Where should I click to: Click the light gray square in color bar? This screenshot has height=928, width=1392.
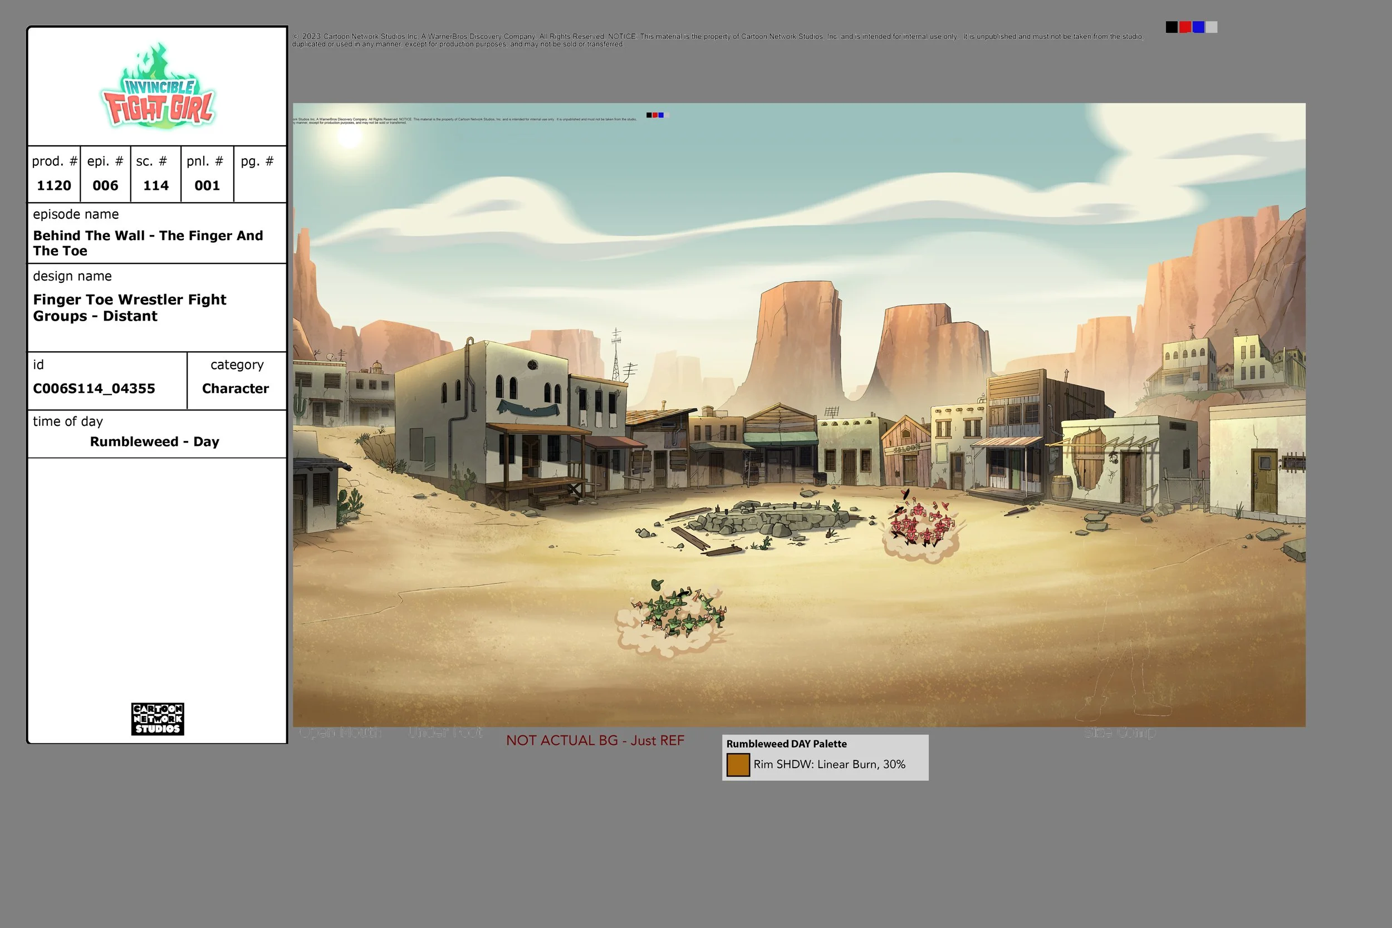1212,27
